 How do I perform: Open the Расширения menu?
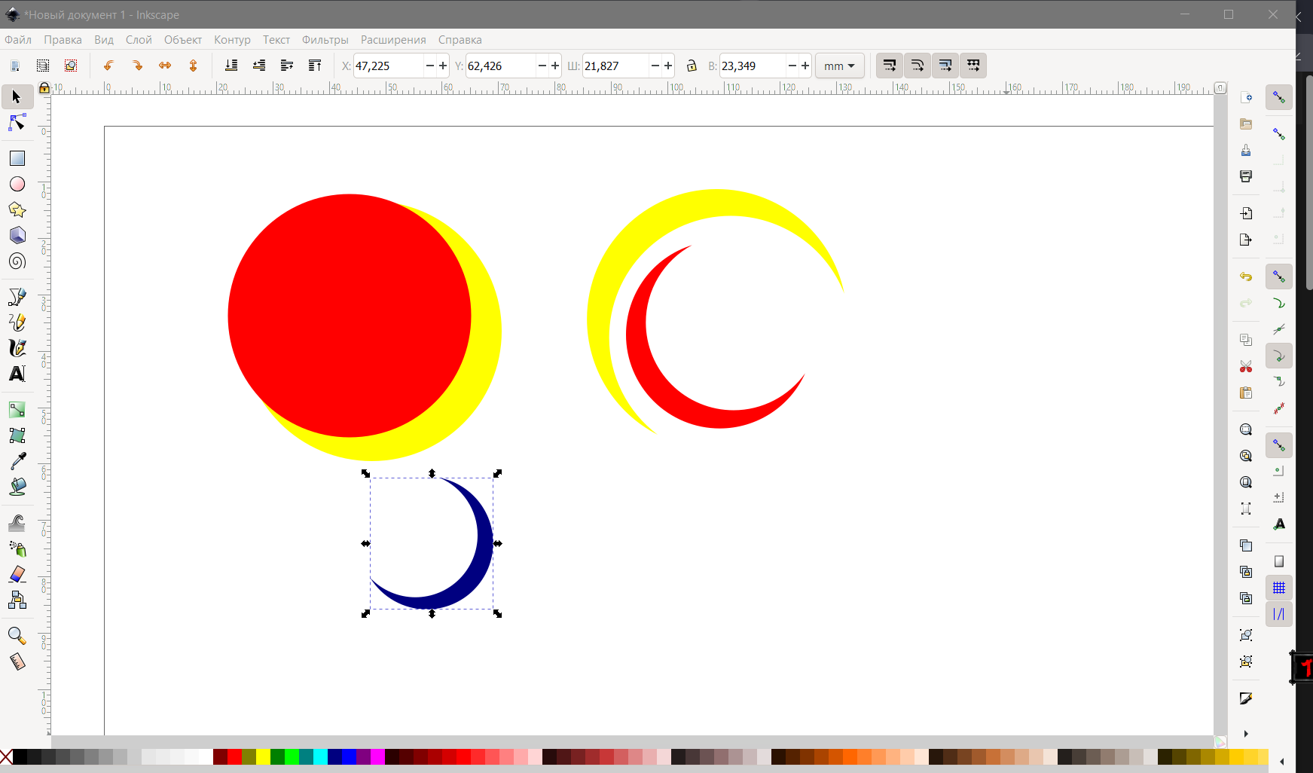[x=393, y=40]
